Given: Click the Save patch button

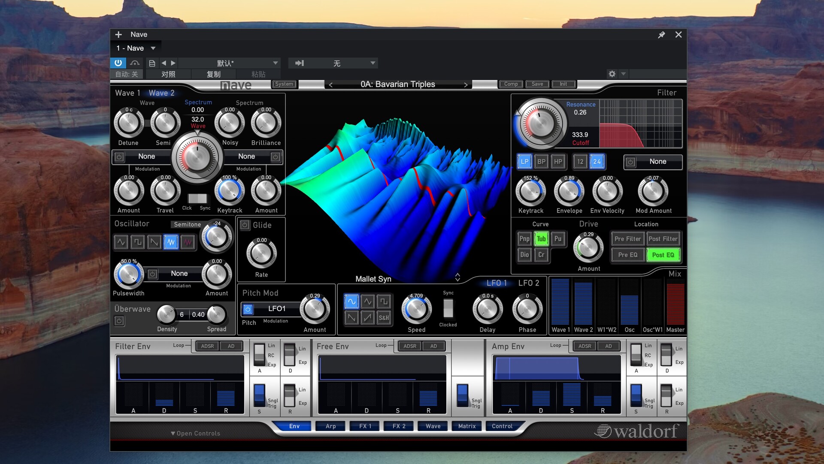Looking at the screenshot, I should pos(537,84).
